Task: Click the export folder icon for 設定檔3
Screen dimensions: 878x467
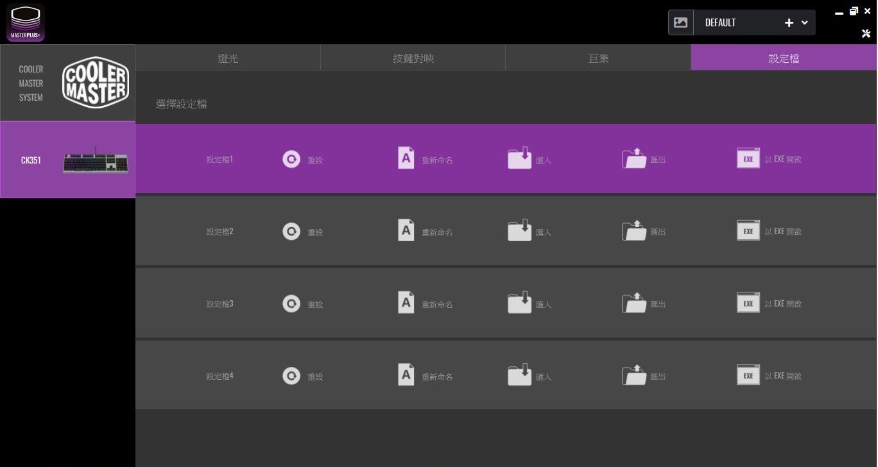Action: pyautogui.click(x=634, y=303)
